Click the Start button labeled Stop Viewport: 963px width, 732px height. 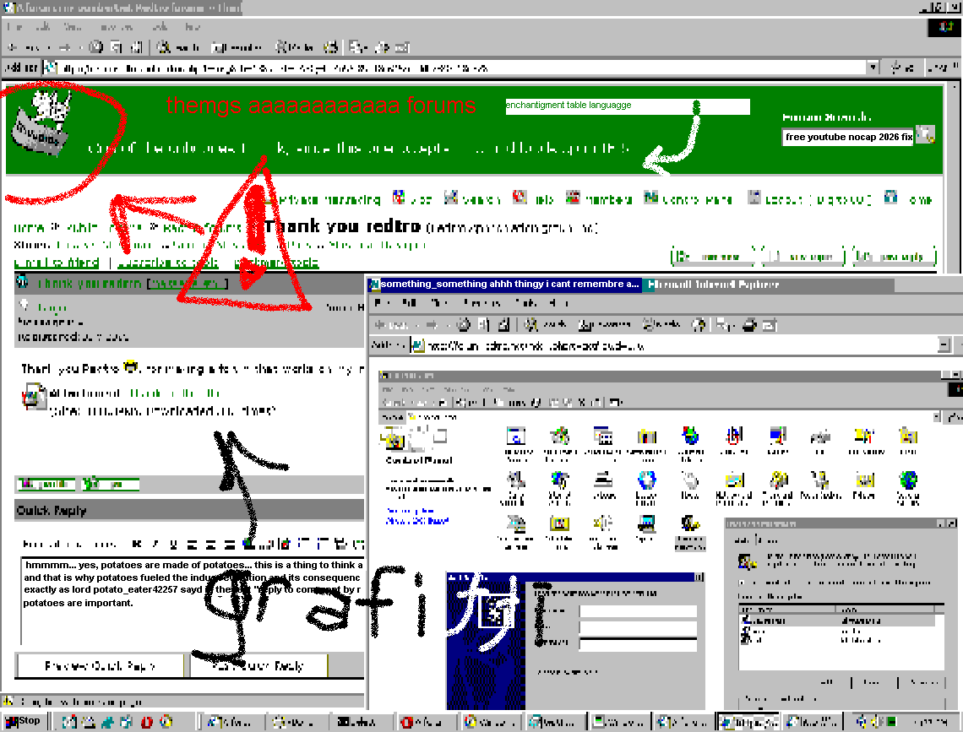click(24, 721)
